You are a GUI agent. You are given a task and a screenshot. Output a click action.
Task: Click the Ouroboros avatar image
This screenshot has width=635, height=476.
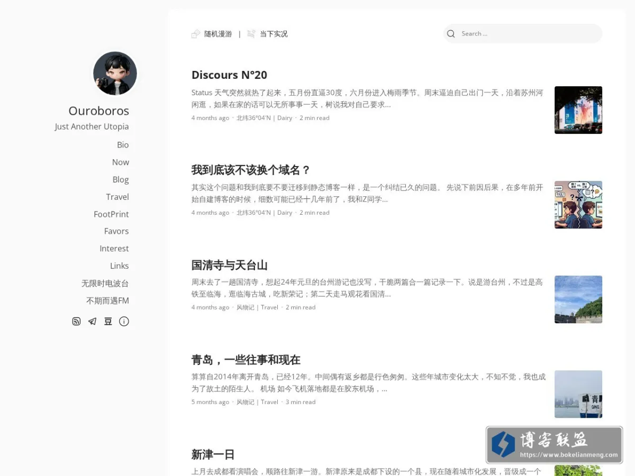point(115,74)
